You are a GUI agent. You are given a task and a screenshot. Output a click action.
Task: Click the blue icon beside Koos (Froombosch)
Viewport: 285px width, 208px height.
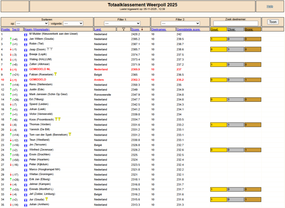(x=26, y=120)
